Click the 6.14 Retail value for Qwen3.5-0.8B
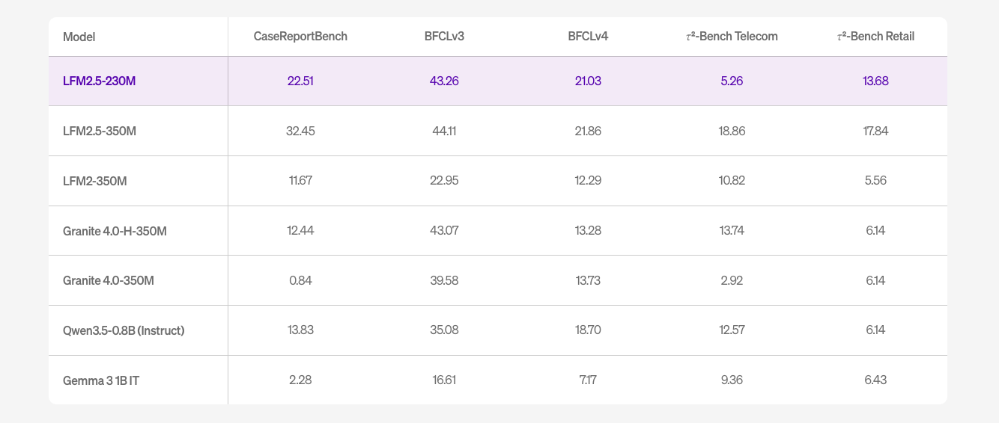999x423 pixels. pos(875,330)
